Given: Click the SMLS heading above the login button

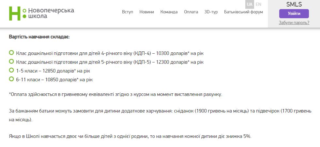Looking at the screenshot, I should click(294, 5).
